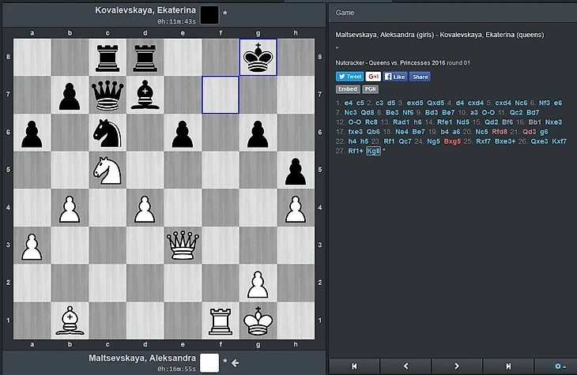Click the PGN button
Viewport: 577px width, 375px height.
(370, 89)
